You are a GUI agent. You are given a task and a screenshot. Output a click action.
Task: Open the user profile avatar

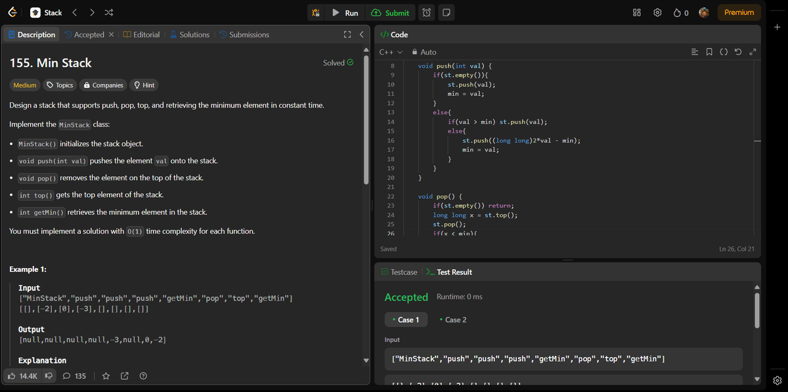pos(705,12)
